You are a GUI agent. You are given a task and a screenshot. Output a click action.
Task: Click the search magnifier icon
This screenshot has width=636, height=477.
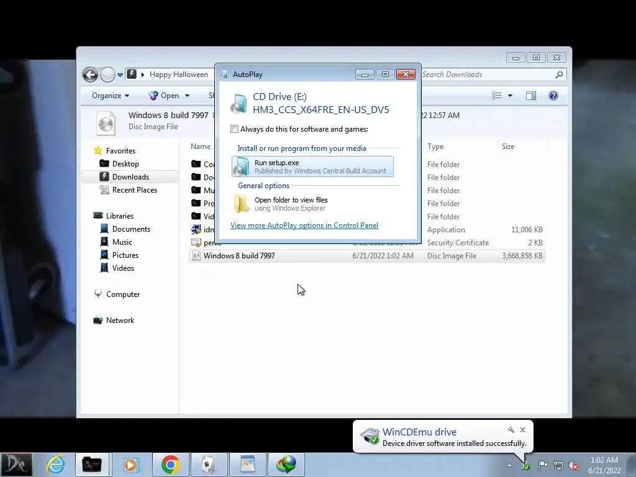click(x=560, y=75)
